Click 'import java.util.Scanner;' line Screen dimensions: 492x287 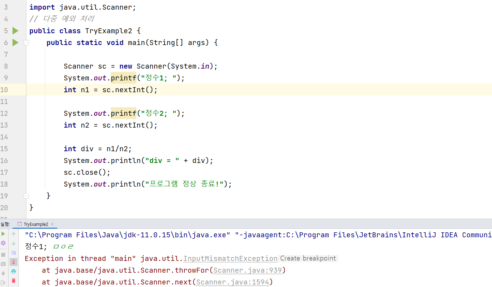point(83,7)
